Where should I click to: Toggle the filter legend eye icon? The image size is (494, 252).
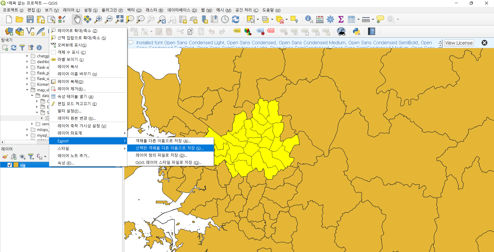point(22,157)
